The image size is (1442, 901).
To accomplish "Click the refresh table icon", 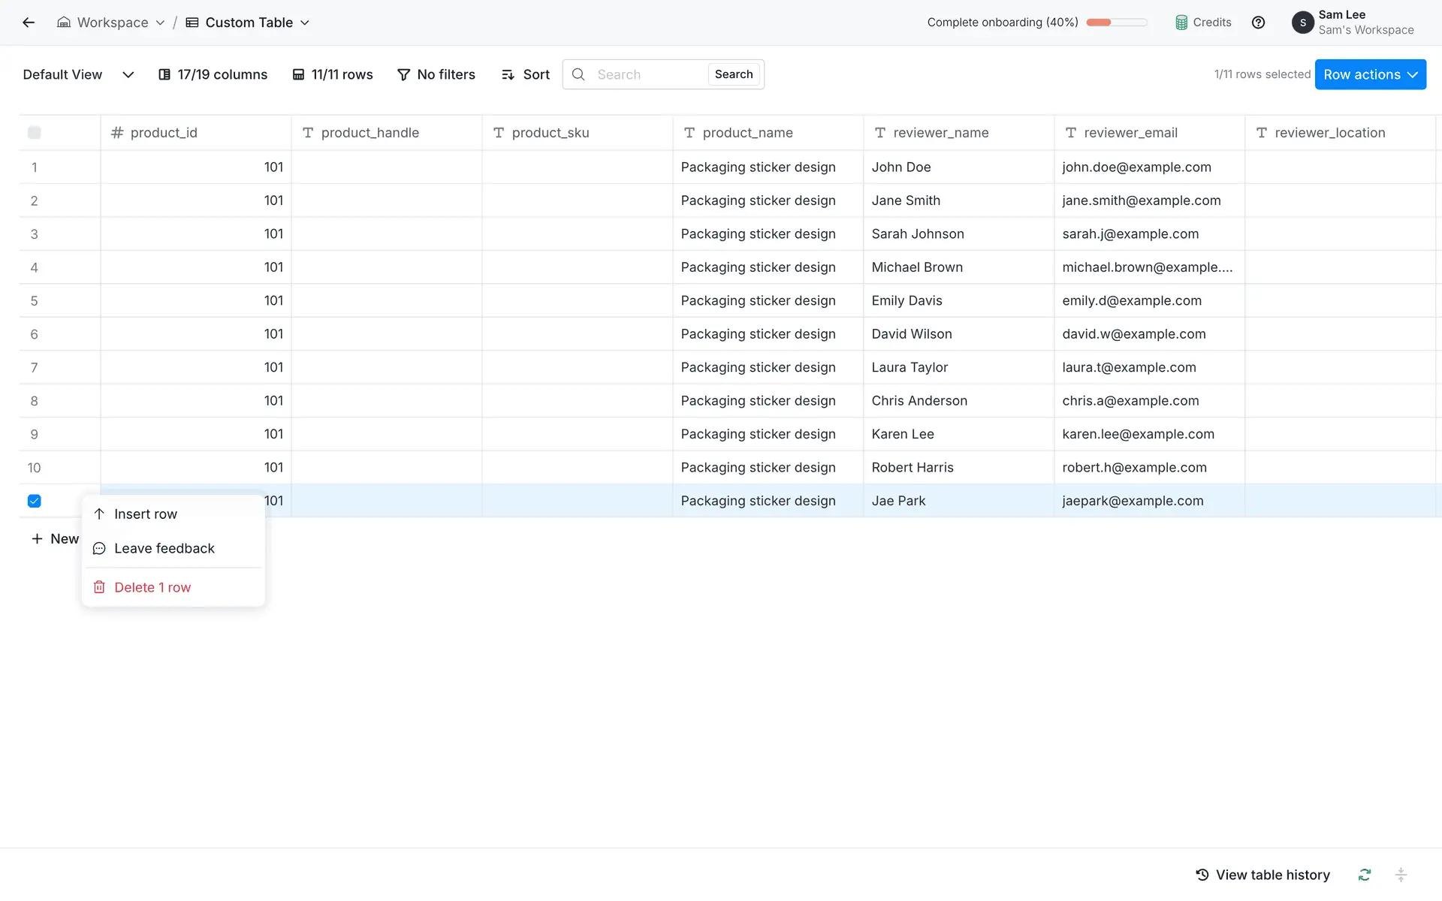I will click(x=1365, y=875).
